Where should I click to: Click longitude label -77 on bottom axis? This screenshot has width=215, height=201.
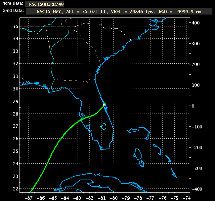point(150,198)
